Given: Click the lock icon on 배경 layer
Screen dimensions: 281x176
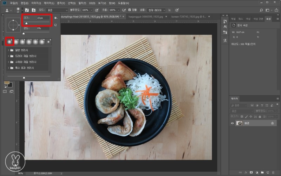Looking at the screenshot, I should point(272,123).
